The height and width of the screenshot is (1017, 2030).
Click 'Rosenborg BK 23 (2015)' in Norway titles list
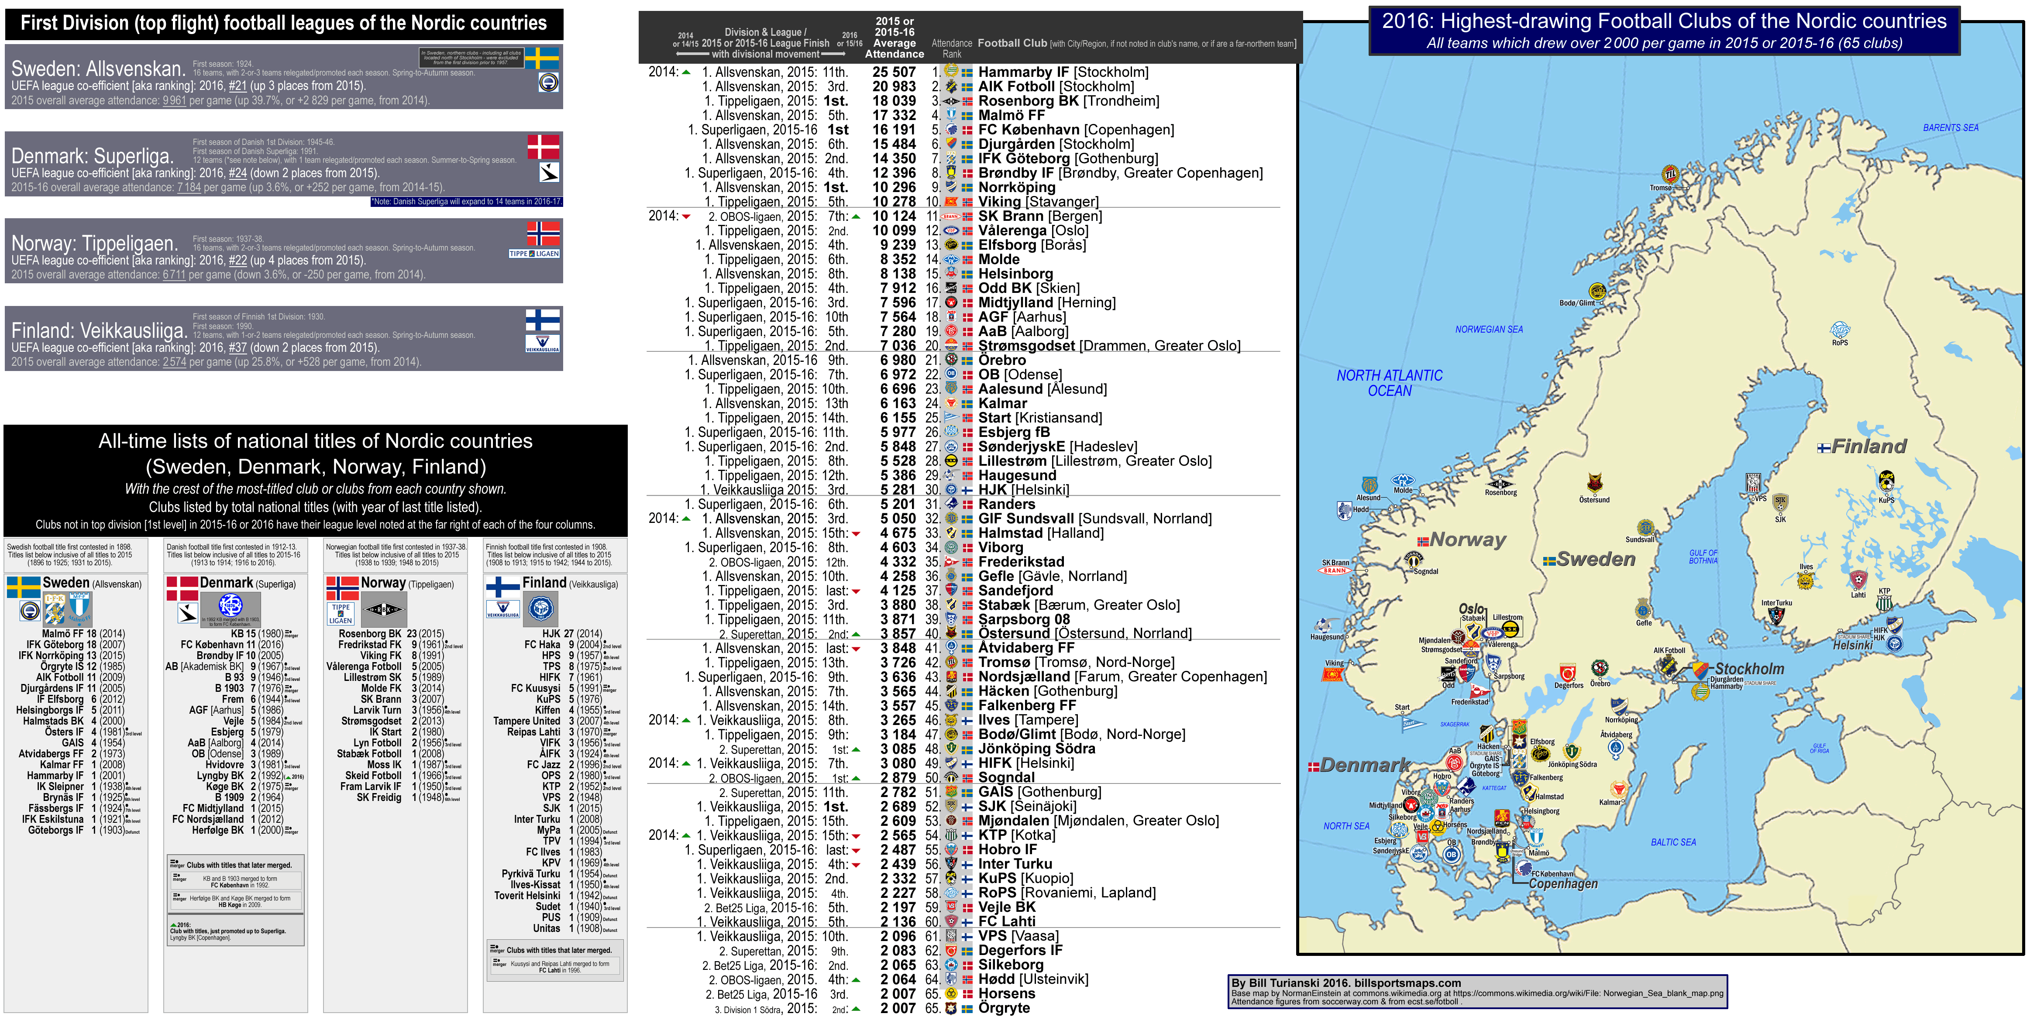(391, 633)
